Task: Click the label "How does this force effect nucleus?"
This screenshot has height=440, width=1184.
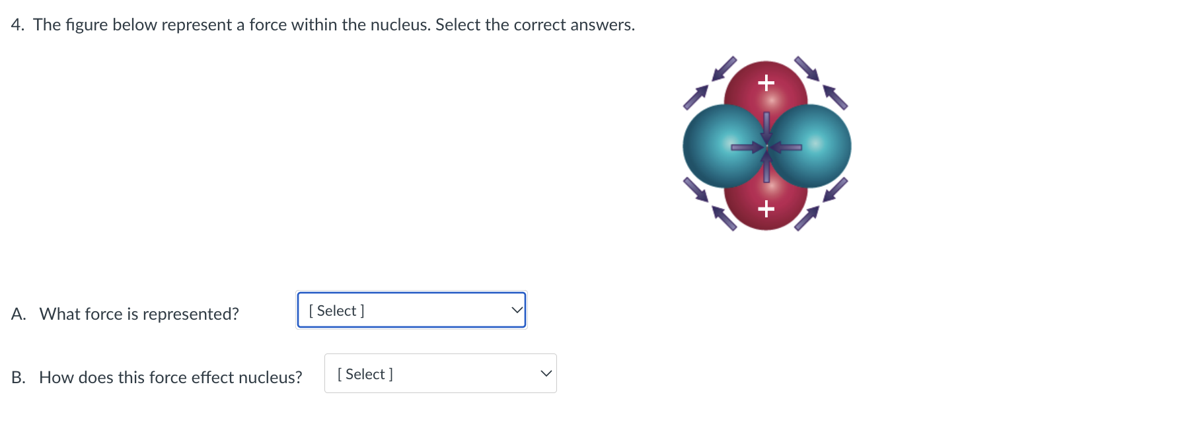Action: (x=170, y=377)
